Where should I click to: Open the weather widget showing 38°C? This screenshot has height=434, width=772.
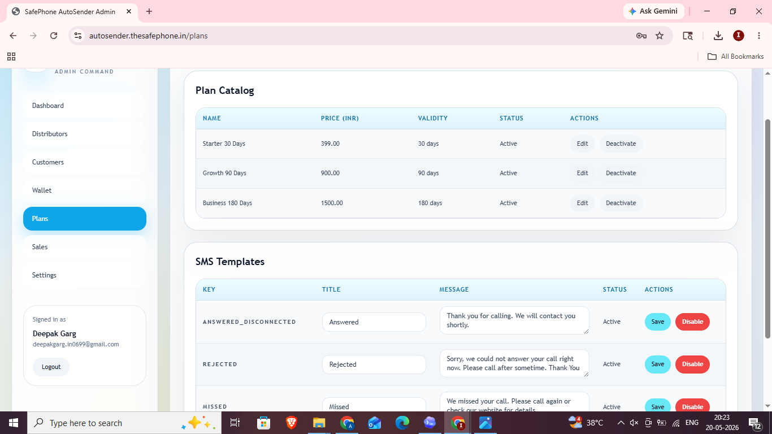pos(586,423)
